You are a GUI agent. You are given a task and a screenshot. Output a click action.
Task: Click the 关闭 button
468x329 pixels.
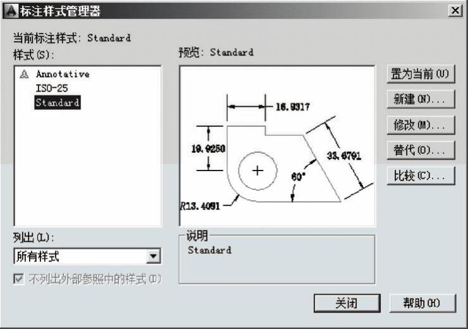coord(347,303)
